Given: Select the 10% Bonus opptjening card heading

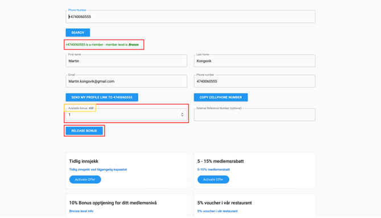Looking at the screenshot, I should tap(113, 203).
